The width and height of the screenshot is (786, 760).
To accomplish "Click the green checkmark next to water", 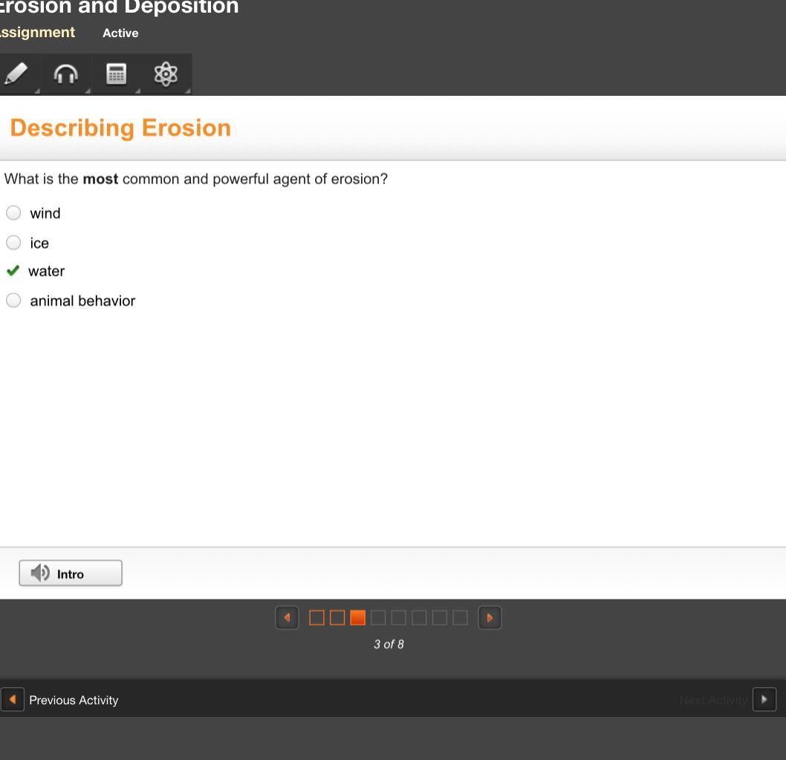I will coord(13,270).
